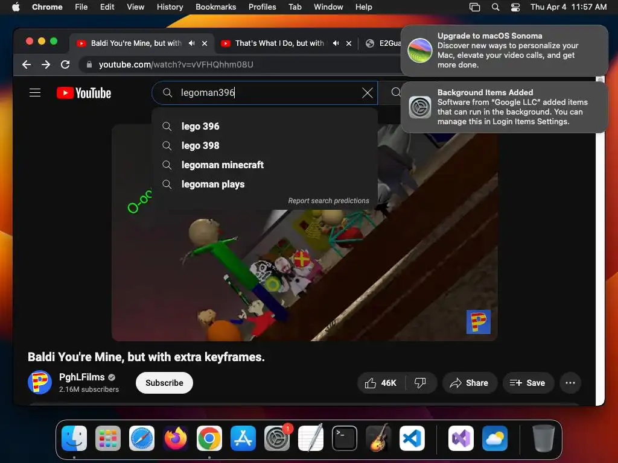Open System Settings from the Dock
The image size is (618, 463).
(277, 438)
